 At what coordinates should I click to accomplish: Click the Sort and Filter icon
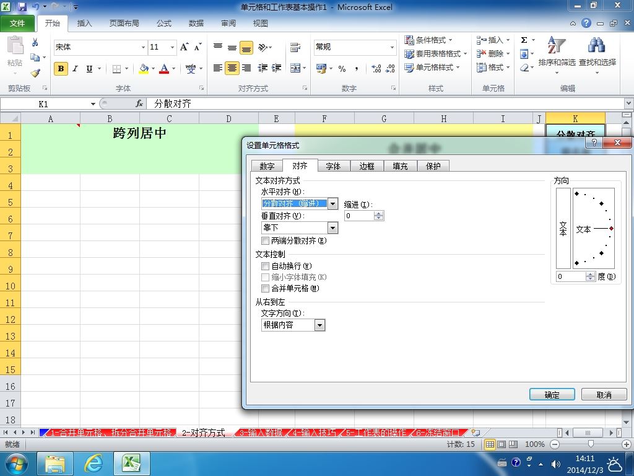[557, 55]
